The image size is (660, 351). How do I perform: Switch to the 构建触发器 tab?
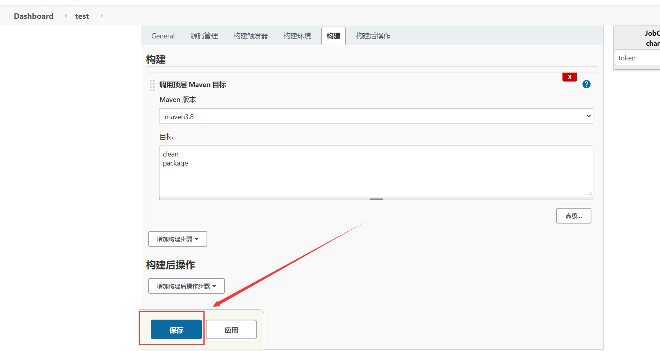[251, 36]
